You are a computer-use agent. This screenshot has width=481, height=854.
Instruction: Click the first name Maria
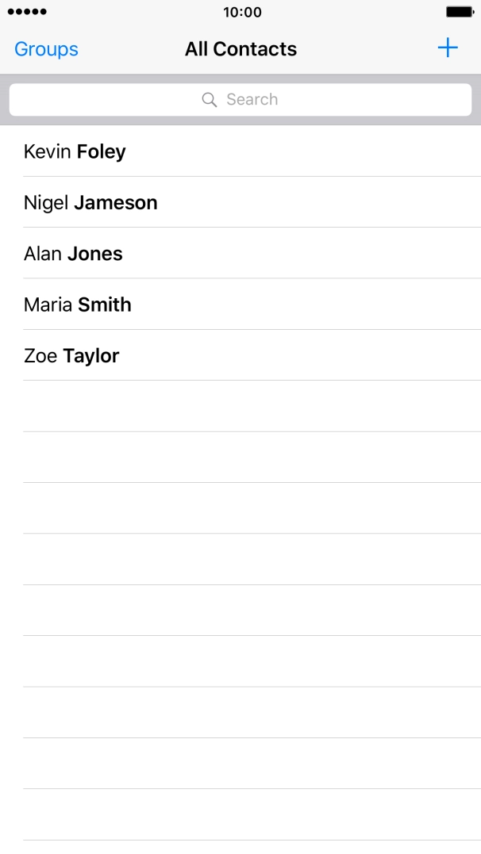pyautogui.click(x=48, y=304)
